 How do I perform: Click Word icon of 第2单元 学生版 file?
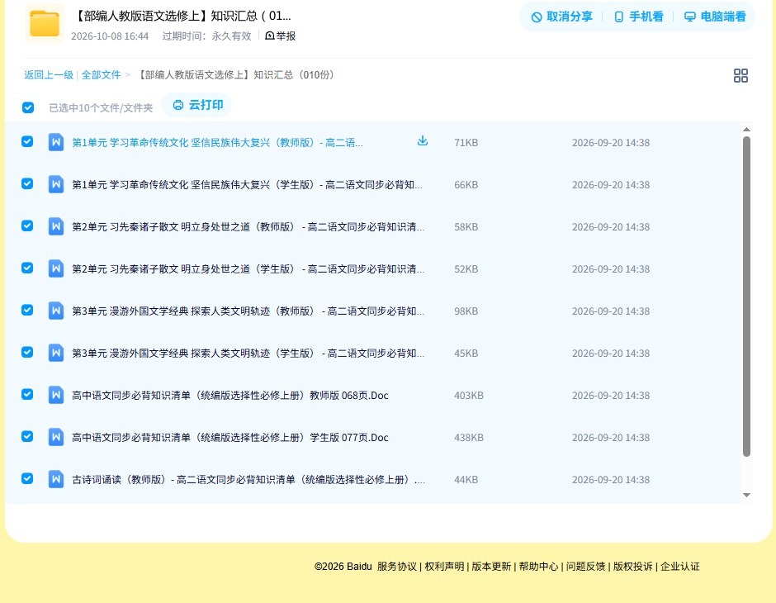56,268
